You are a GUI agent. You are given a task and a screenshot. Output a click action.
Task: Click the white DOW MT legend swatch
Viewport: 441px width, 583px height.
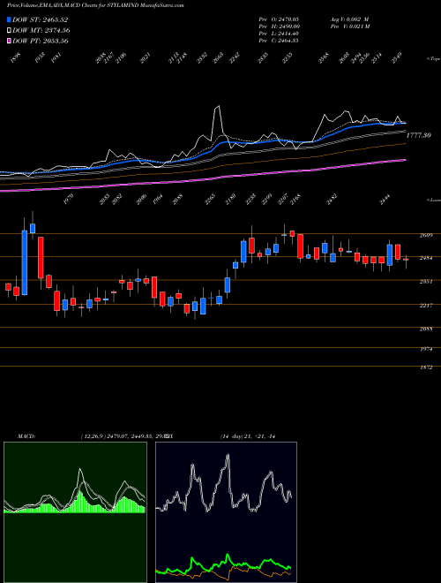[x=10, y=30]
